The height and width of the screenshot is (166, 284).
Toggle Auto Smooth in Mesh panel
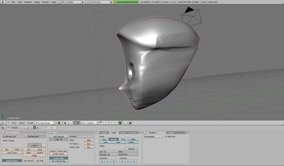pos(59,137)
